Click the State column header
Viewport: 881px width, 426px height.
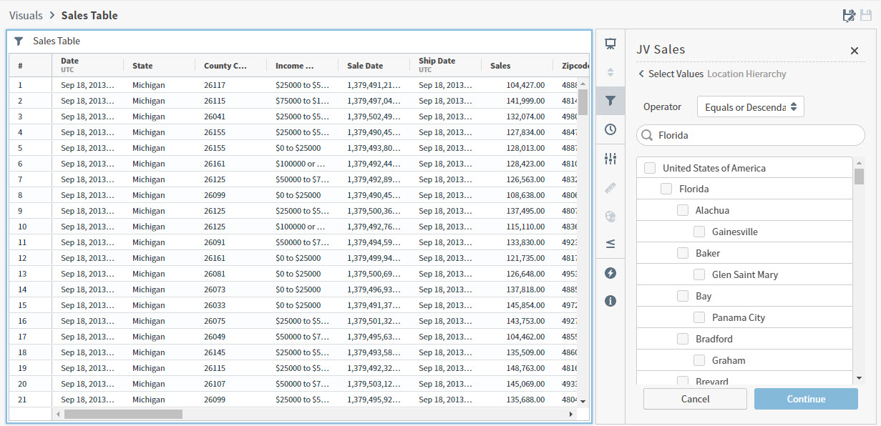click(142, 66)
